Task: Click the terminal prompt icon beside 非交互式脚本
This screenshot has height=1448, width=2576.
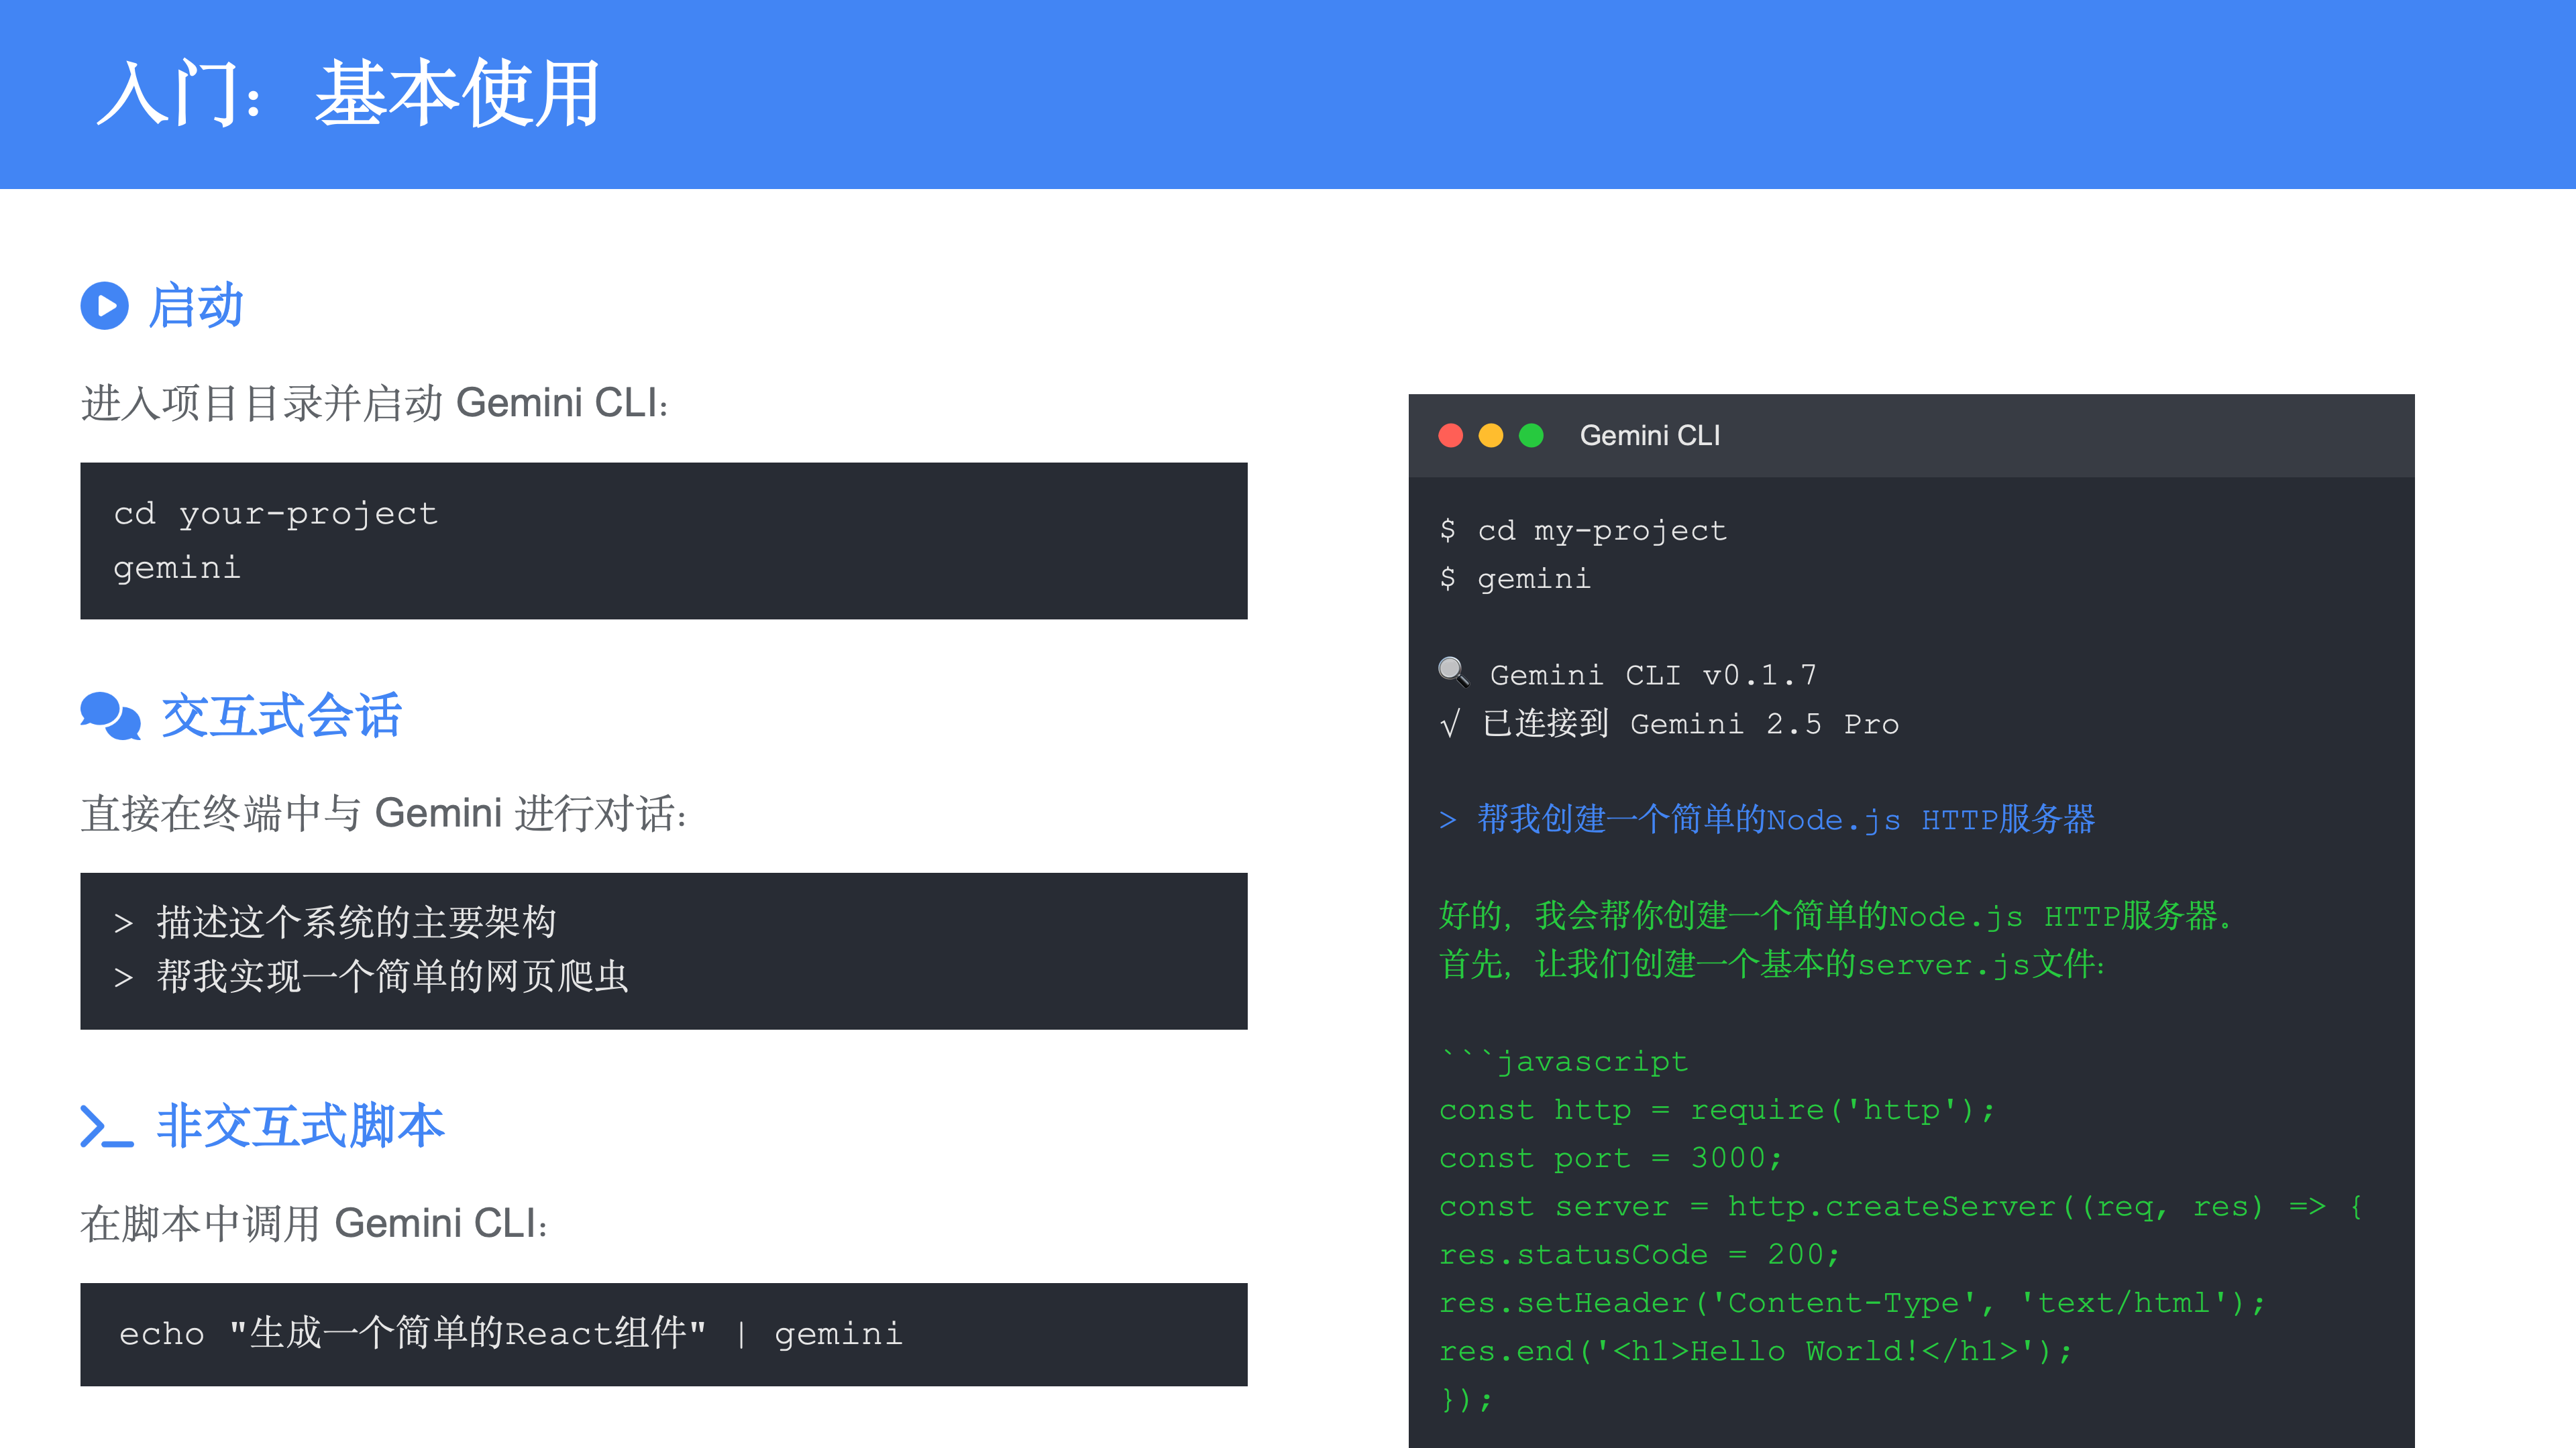Action: click(107, 1126)
